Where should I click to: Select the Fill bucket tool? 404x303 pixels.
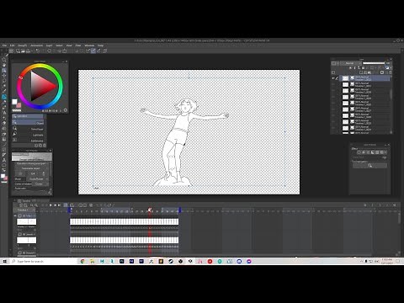click(3, 134)
